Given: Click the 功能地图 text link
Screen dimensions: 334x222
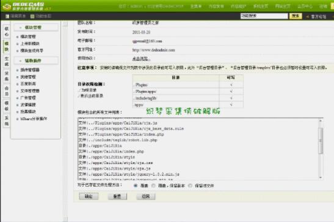Looking at the screenshot, I should (43, 16).
